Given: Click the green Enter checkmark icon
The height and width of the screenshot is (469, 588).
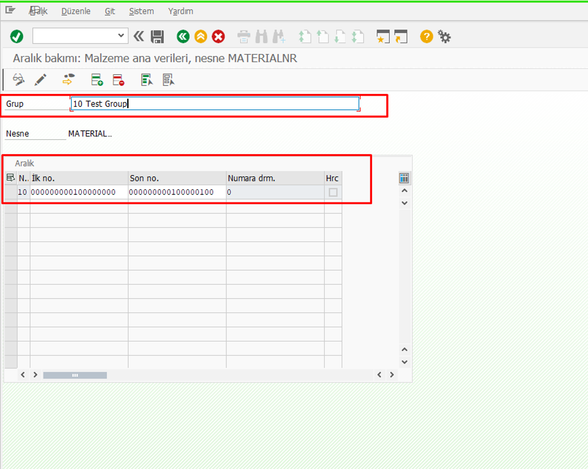Looking at the screenshot, I should (17, 37).
